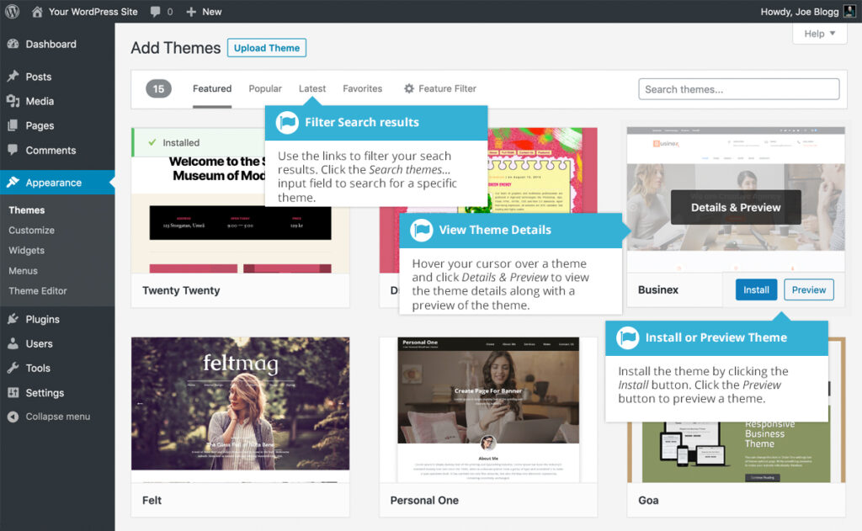Click the Pages icon in sidebar
Image resolution: width=862 pixels, height=531 pixels.
pyautogui.click(x=13, y=125)
